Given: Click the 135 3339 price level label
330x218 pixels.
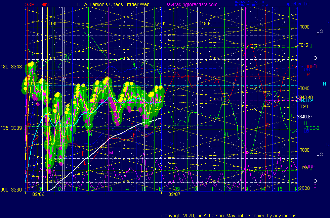Looking at the screenshot, I should (x=11, y=128).
